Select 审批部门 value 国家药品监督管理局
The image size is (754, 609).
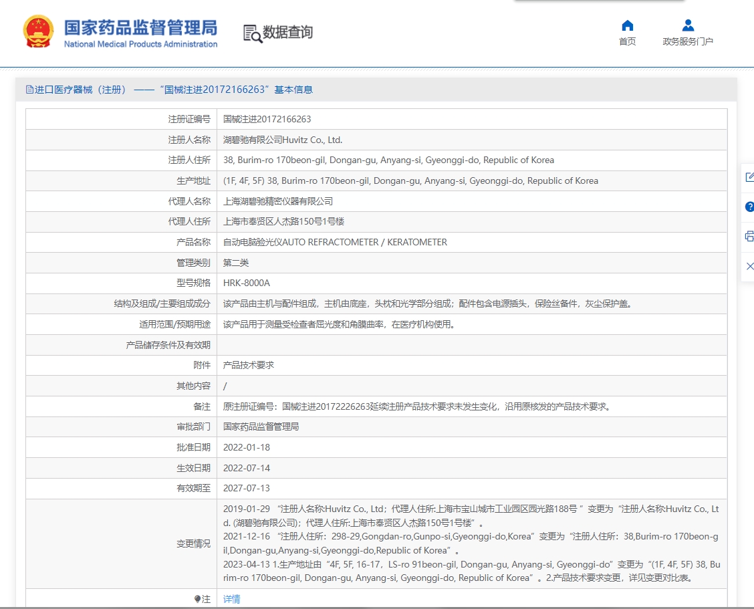click(x=261, y=427)
